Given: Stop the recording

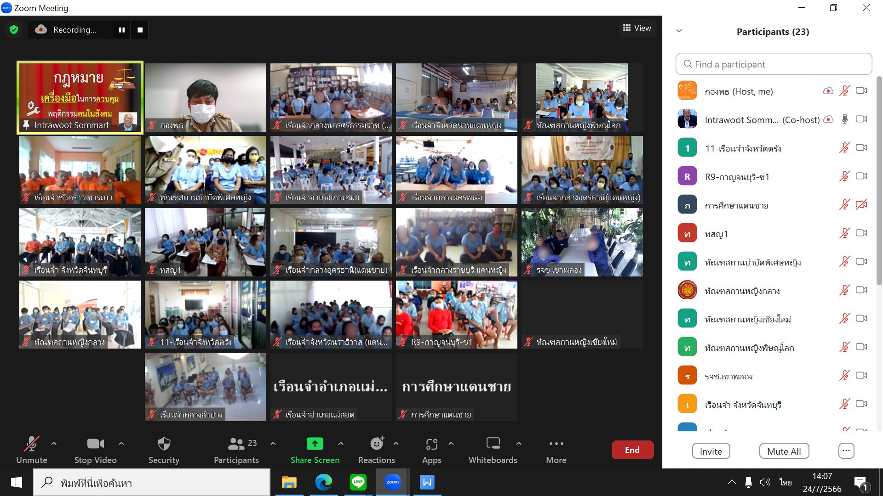Looking at the screenshot, I should 140,30.
